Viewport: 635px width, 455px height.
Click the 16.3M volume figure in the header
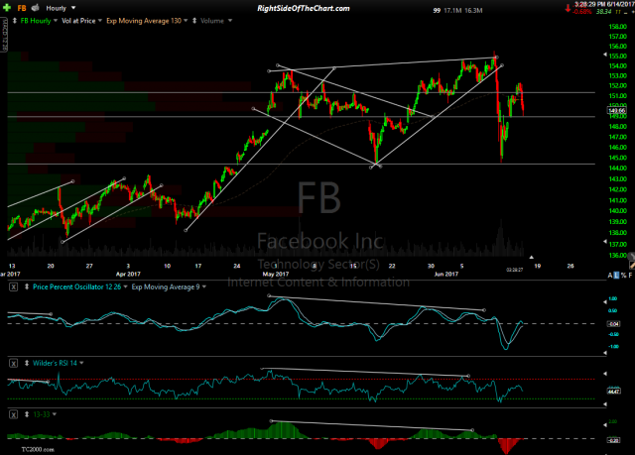coord(473,11)
